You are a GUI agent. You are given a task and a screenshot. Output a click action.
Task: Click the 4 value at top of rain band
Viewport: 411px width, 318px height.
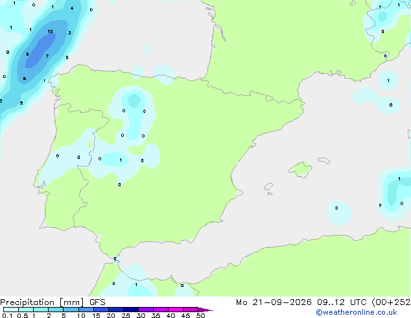point(72,8)
